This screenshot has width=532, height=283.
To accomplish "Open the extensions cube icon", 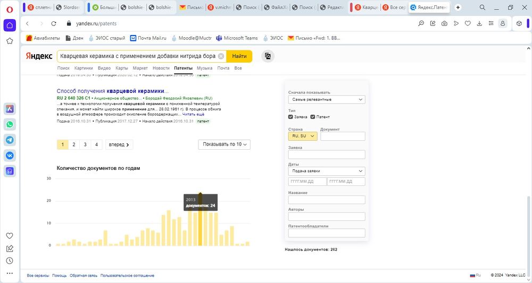I will 519,23.
